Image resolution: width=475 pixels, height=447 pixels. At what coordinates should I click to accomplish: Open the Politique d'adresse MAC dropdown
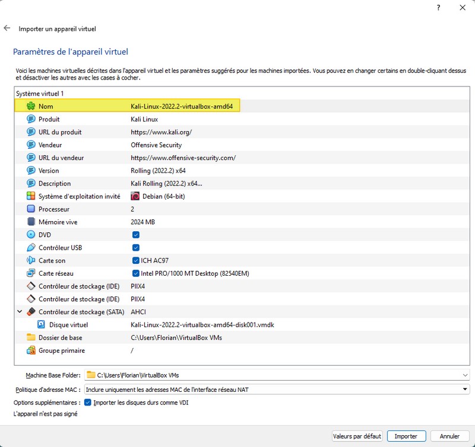pos(465,389)
